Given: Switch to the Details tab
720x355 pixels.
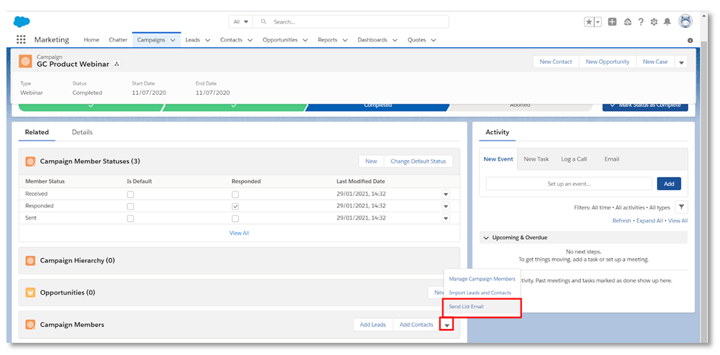Looking at the screenshot, I should (82, 132).
